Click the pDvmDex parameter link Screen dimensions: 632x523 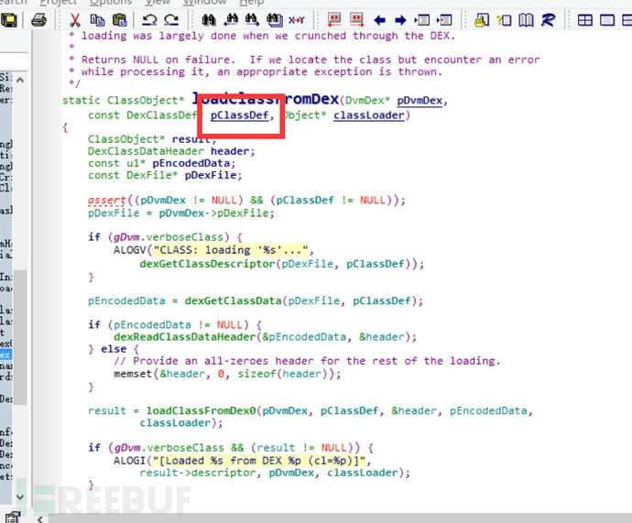420,101
